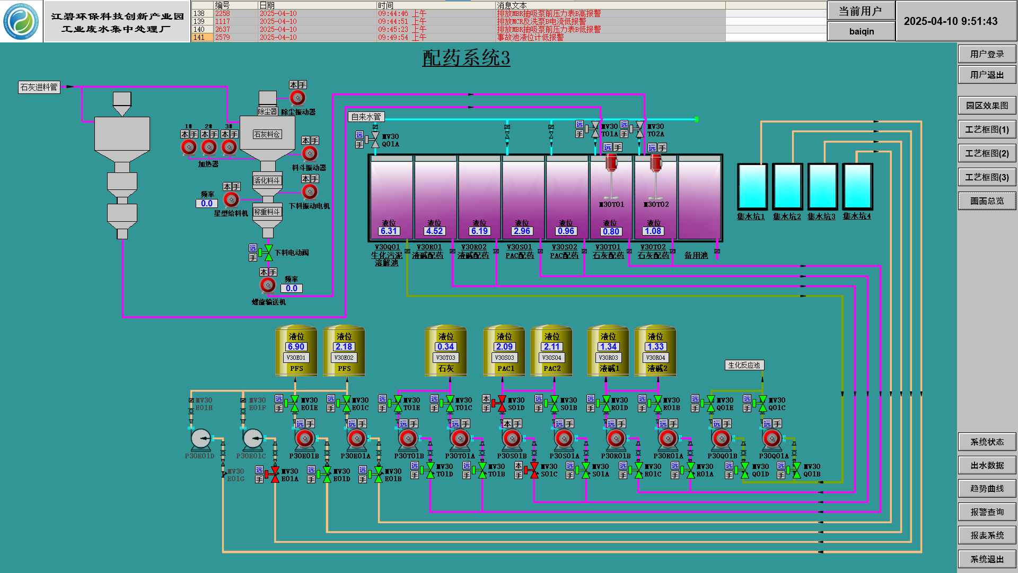Click the 除尘振动器 motor icon

(x=297, y=98)
